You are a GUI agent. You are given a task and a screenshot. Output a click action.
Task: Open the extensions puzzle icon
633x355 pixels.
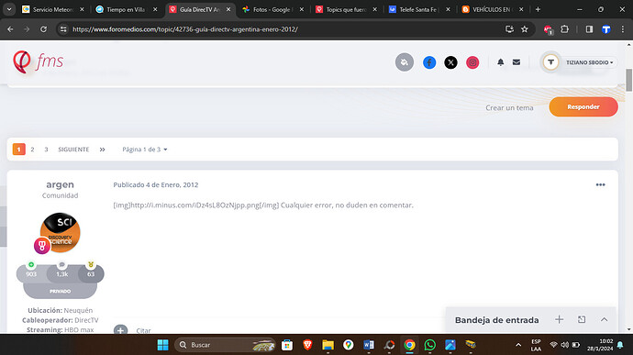565,29
